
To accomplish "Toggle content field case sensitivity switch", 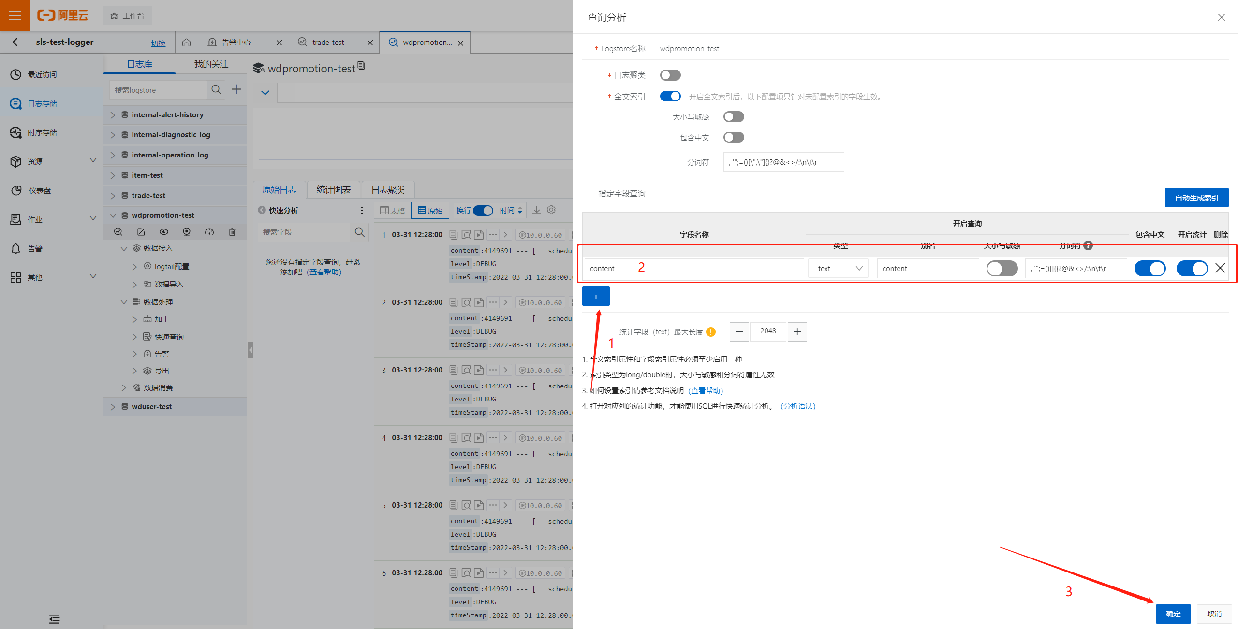I will pyautogui.click(x=1002, y=268).
